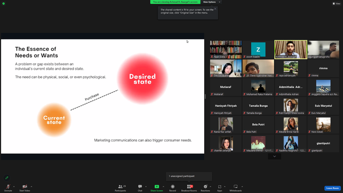Select Adzmithalia Adrian's tile
The image size is (343, 193).
[x=290, y=87]
